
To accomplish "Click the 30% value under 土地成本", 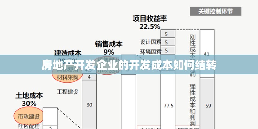I will point(29,104).
